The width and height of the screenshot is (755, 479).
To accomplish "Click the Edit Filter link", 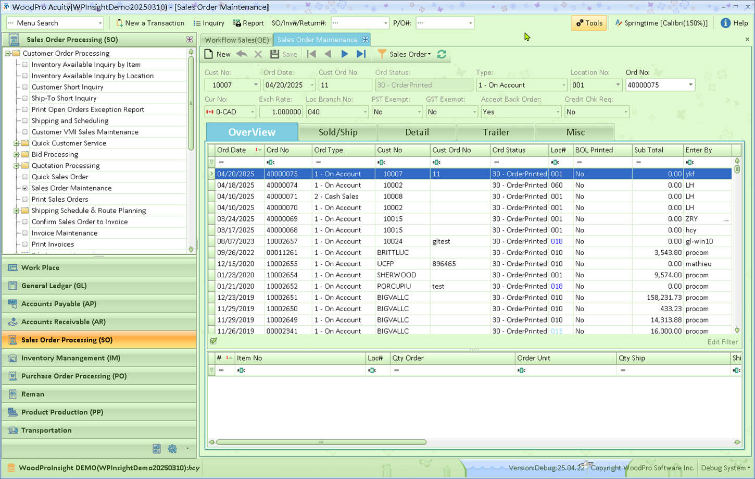I will [722, 342].
